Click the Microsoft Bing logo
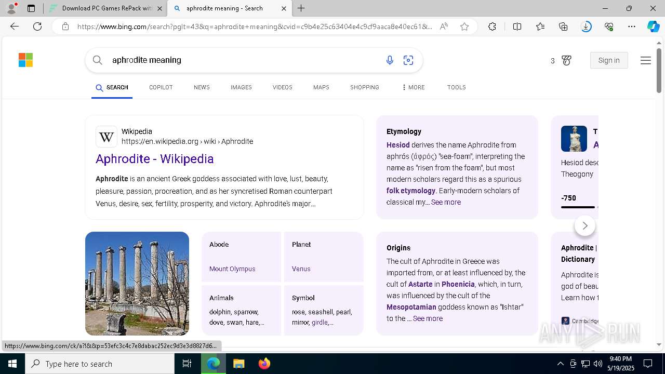This screenshot has width=665, height=374. pos(25,60)
